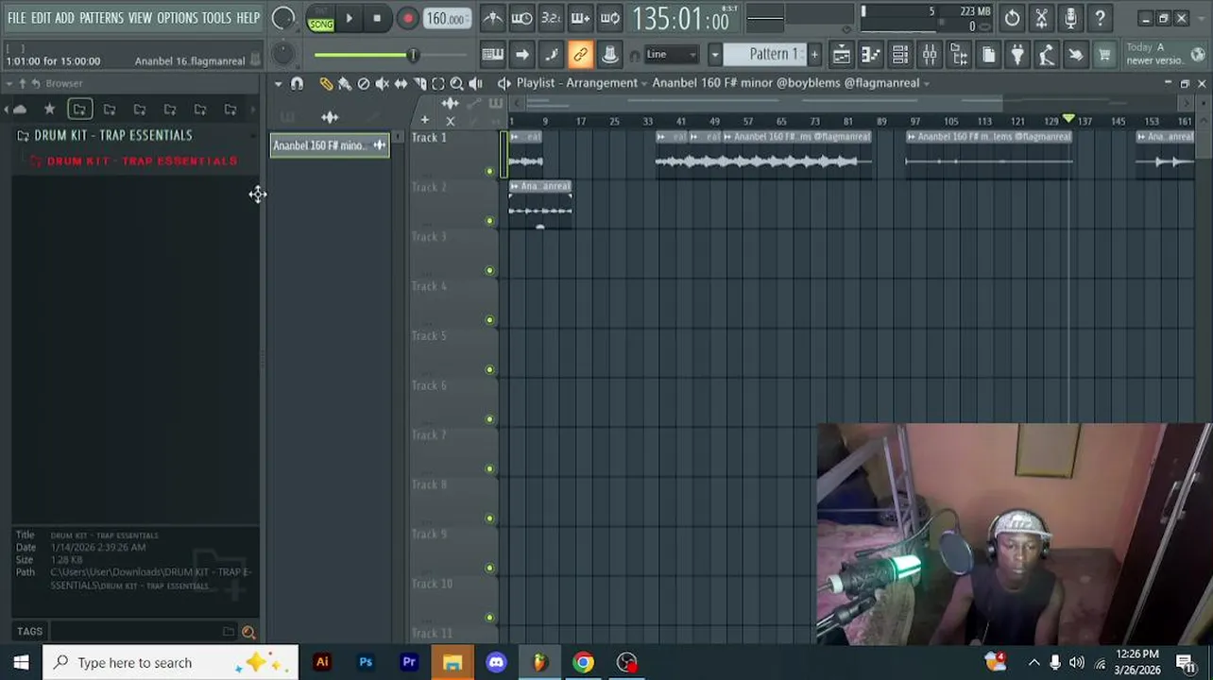
Task: Open Google Chrome from taskbar
Action: coord(583,663)
